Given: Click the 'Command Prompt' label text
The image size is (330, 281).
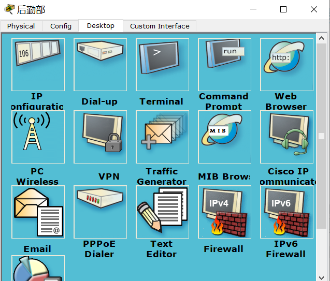Looking at the screenshot, I should [223, 101].
